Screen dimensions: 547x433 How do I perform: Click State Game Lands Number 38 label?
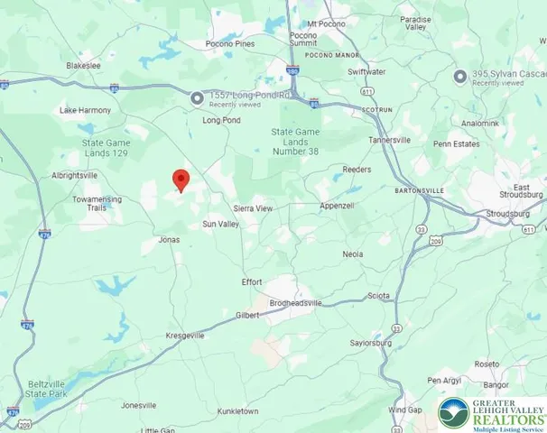coord(295,142)
